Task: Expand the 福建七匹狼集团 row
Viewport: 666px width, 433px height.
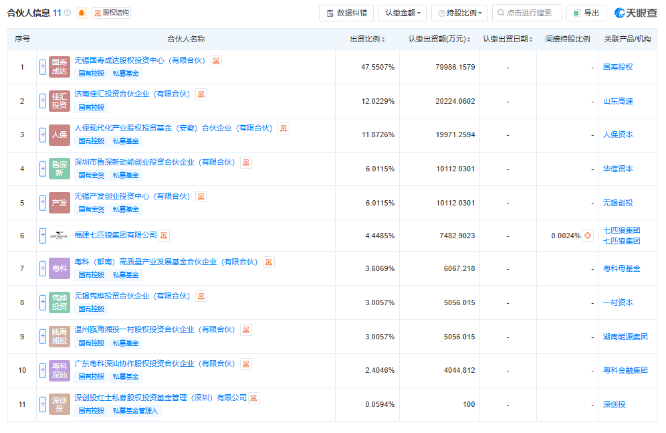Action: (41, 236)
